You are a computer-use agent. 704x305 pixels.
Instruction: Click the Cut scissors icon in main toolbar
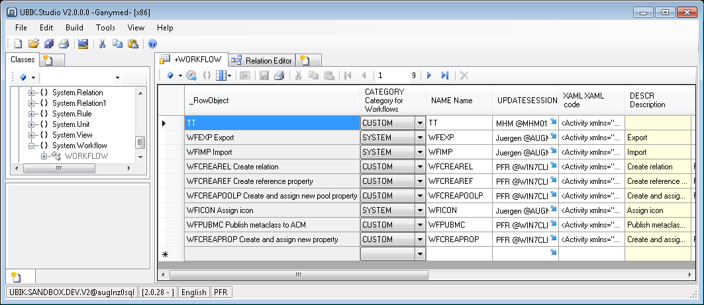tap(103, 44)
